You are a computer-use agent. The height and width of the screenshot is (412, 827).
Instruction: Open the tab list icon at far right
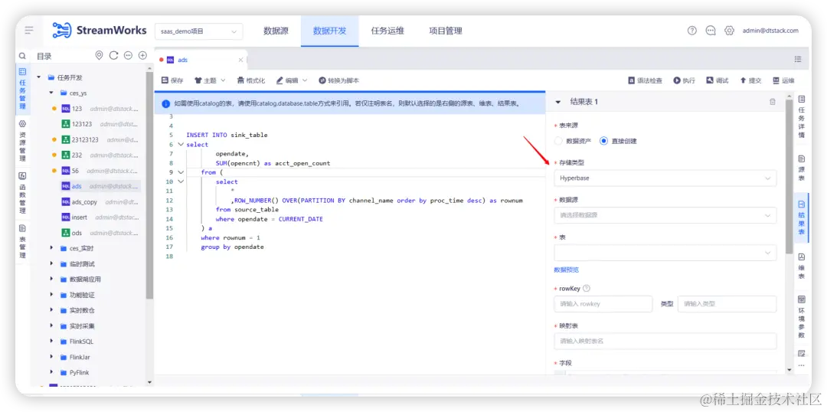798,59
